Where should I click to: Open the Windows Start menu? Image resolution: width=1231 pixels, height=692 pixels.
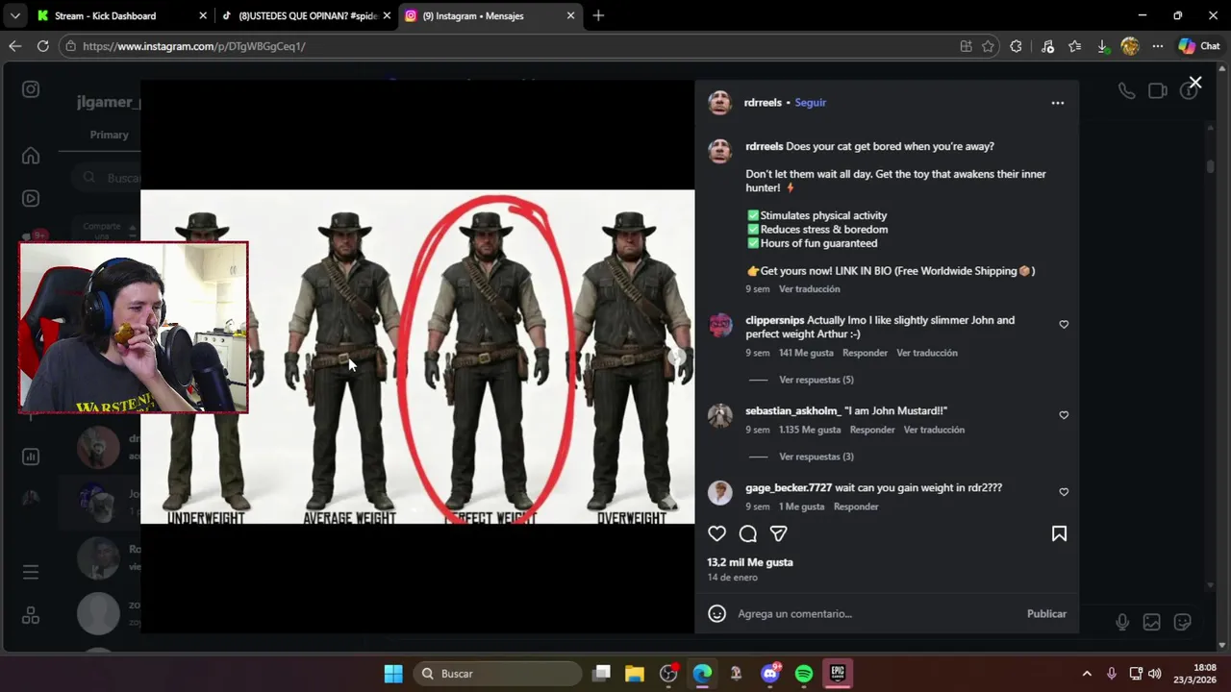coord(393,674)
